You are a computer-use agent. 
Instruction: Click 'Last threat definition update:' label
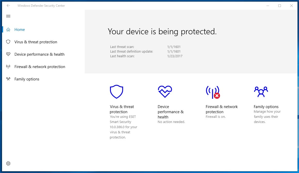(131, 51)
